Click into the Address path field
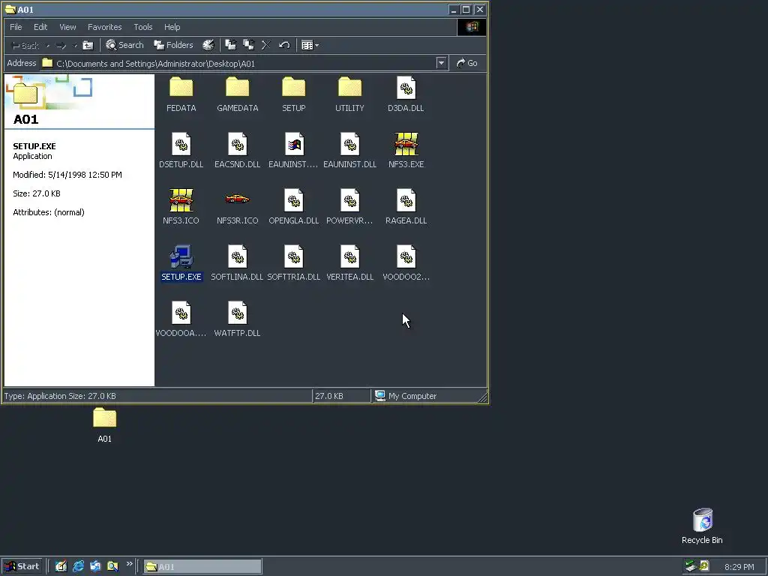The image size is (768, 576). [x=238, y=64]
